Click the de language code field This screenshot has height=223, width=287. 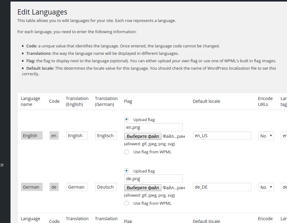tap(54, 187)
